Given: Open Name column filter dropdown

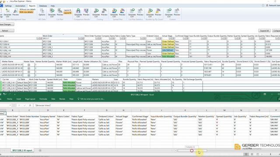Looking at the screenshot, I should 38,38.
